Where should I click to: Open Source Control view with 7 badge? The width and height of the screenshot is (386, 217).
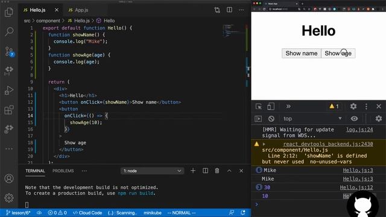pyautogui.click(x=10, y=52)
